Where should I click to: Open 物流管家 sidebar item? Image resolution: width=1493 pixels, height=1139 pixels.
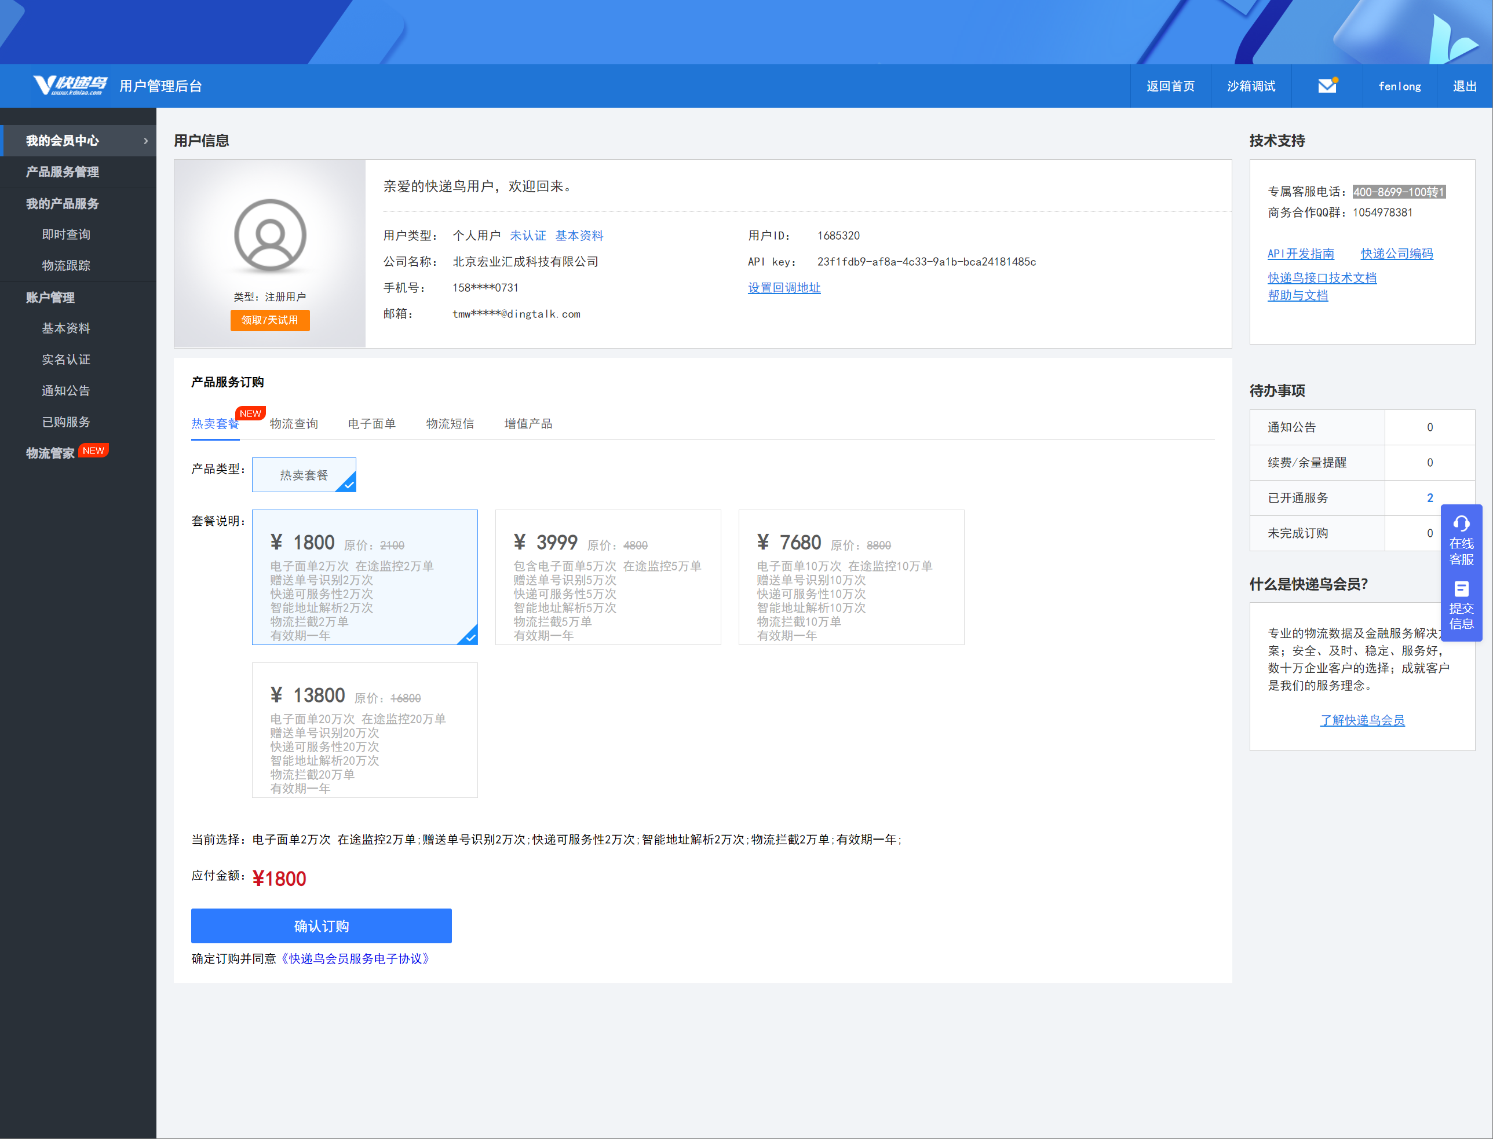tap(50, 453)
